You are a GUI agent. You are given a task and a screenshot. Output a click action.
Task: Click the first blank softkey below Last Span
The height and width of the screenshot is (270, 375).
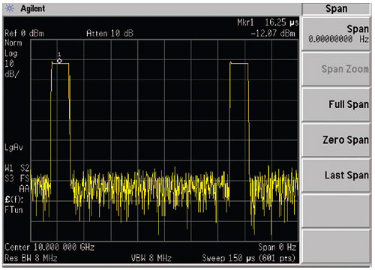coord(336,211)
